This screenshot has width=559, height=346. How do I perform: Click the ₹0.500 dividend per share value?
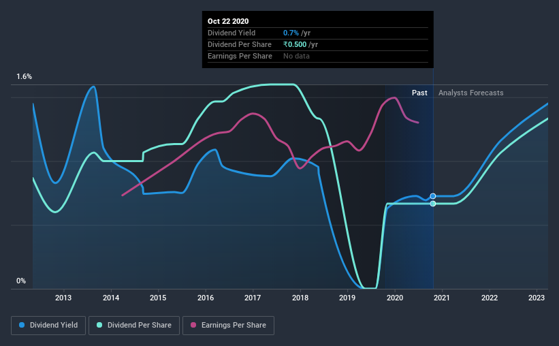tap(295, 44)
